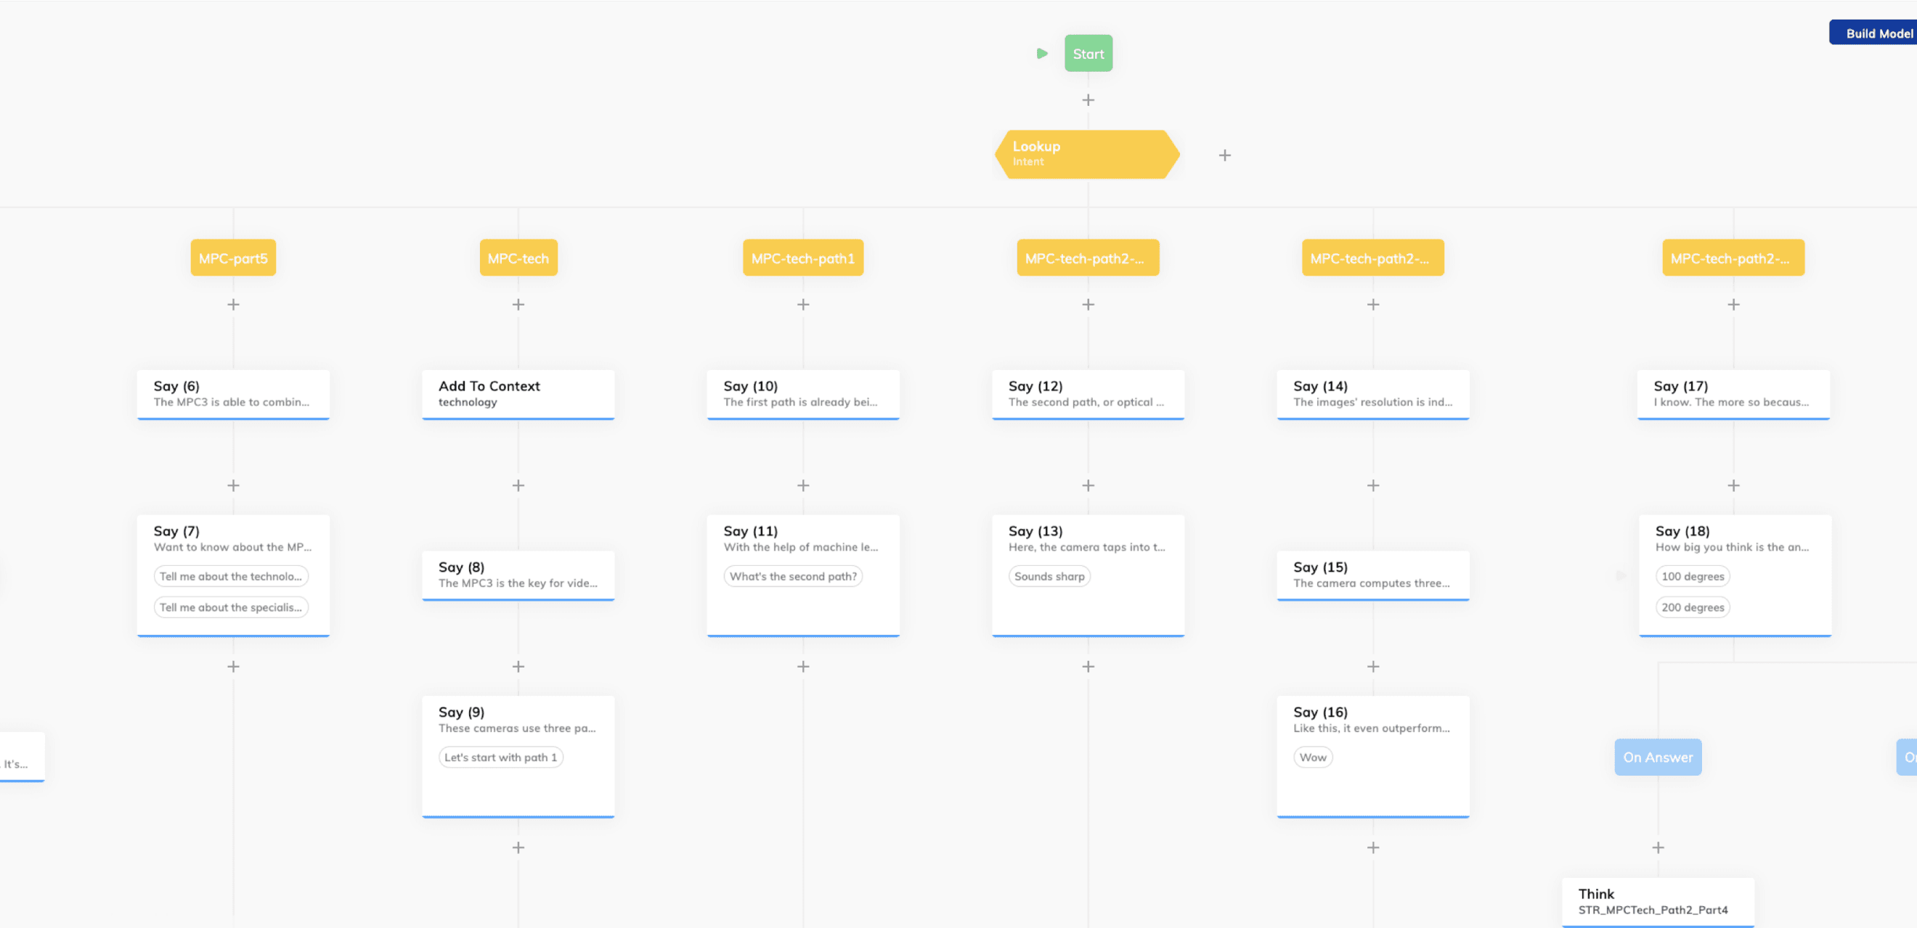Add a step under Say (9)
Screen dimensions: 1917x928
click(x=518, y=846)
